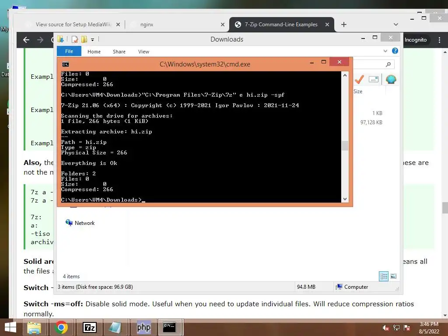Click the Computer status bar entry
The width and height of the screenshot is (448, 336).
coord(352,287)
